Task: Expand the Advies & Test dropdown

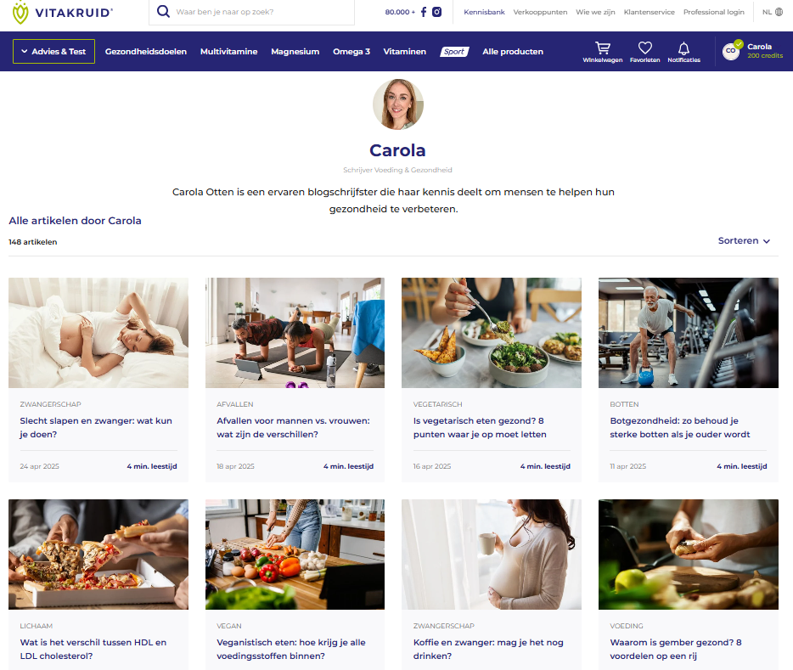Action: [x=53, y=52]
